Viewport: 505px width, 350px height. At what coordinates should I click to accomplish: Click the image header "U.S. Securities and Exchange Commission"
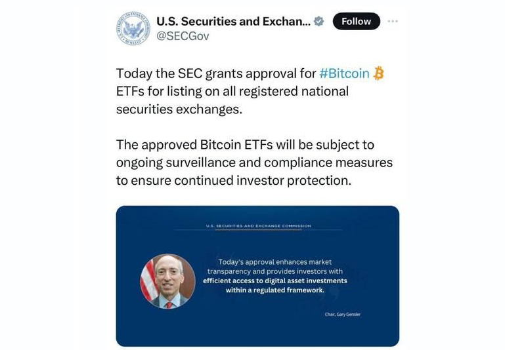[x=258, y=226]
